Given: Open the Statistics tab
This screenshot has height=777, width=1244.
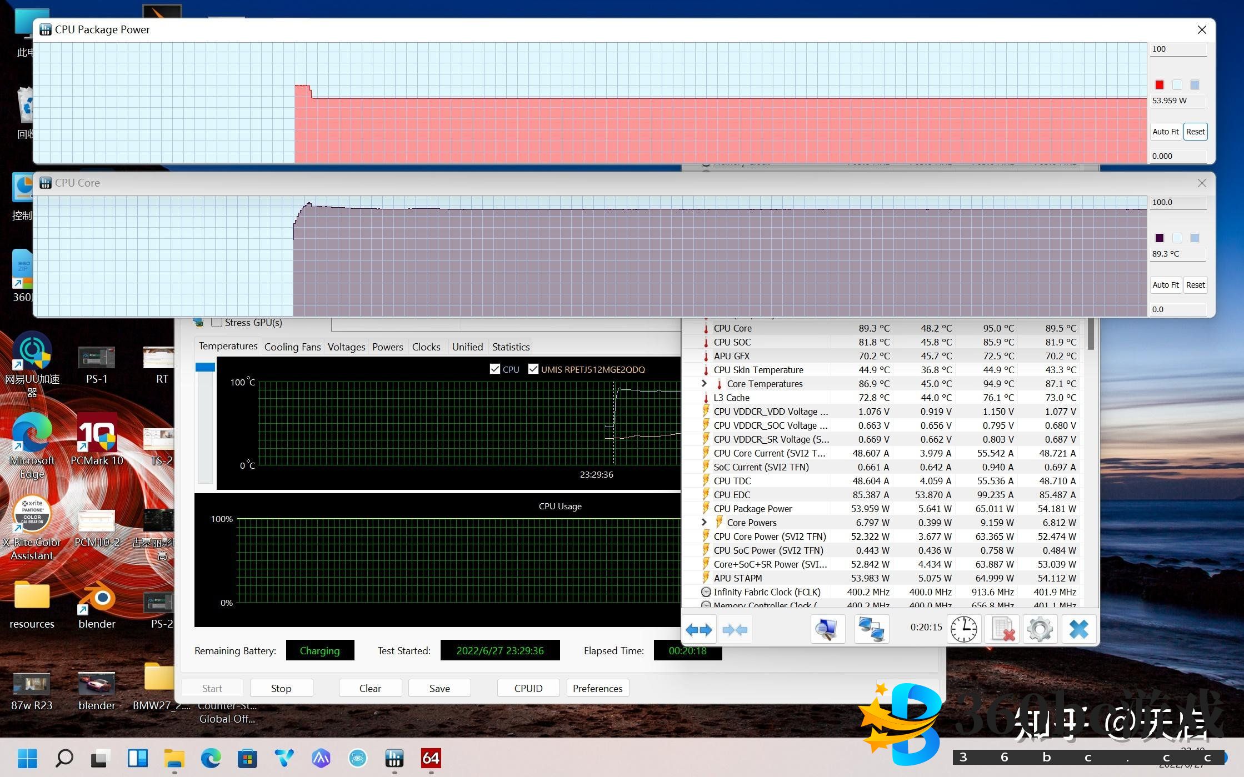Looking at the screenshot, I should point(510,347).
